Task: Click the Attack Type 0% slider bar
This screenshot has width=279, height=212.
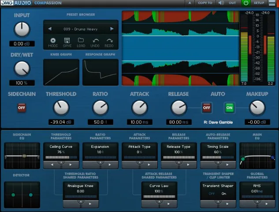Action: coord(140,157)
